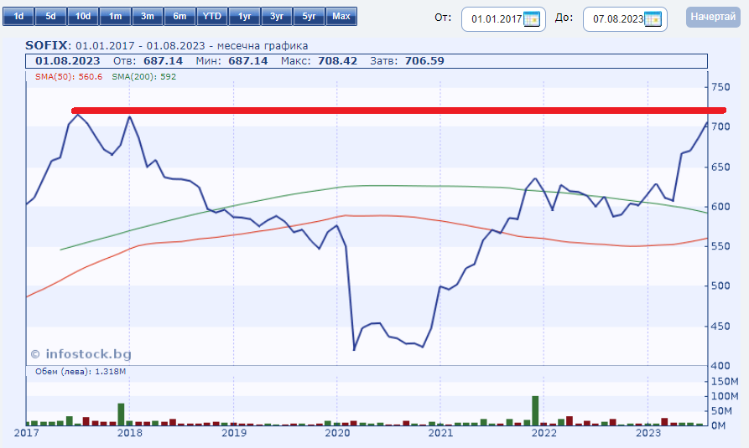Show year-to-date with YTD button

click(x=212, y=16)
